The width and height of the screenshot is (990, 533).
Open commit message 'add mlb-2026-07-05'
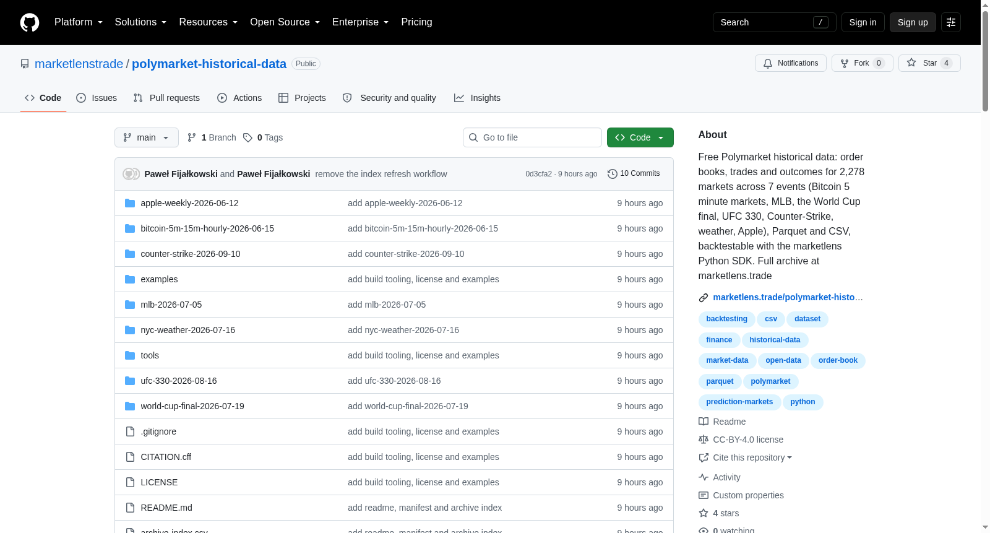(387, 305)
